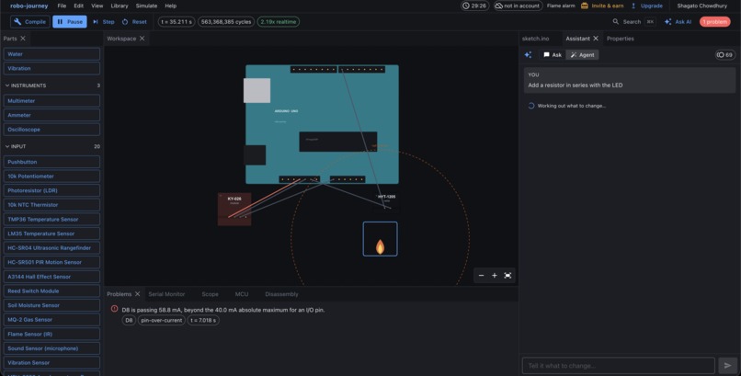Screen dimensions: 741x376
Task: Click the HYT-1205 buzzer component
Action: tap(386, 201)
